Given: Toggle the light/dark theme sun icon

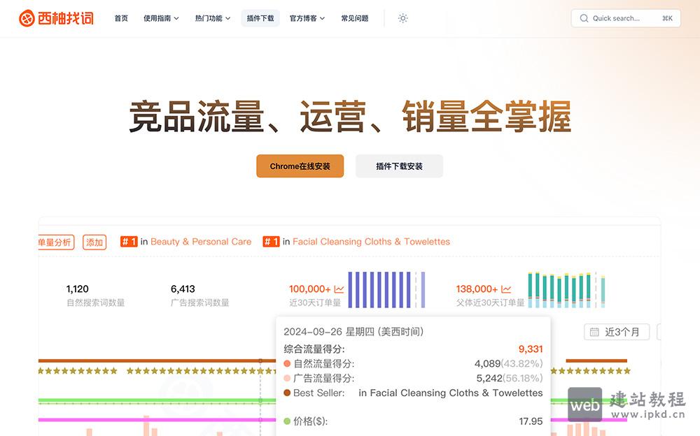Looking at the screenshot, I should [x=402, y=18].
